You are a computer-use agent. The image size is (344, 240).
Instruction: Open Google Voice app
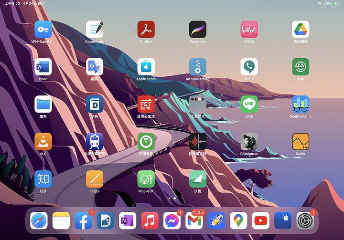pos(249,67)
